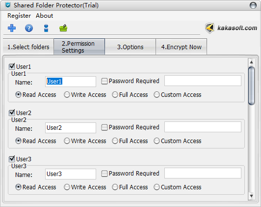Select Full Access for User2

point(115,141)
